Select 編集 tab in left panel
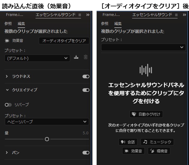The image size is (189, 165). [x=21, y=23]
